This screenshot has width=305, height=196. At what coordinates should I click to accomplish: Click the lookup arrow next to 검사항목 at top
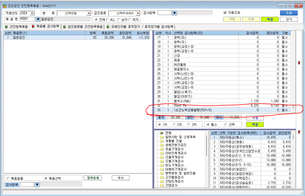click(175, 13)
